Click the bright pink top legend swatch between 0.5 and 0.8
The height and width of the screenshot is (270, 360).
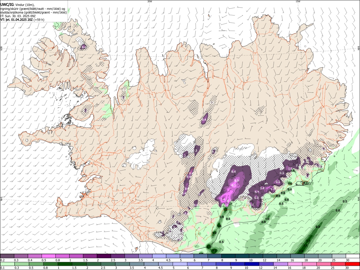tap(48, 256)
